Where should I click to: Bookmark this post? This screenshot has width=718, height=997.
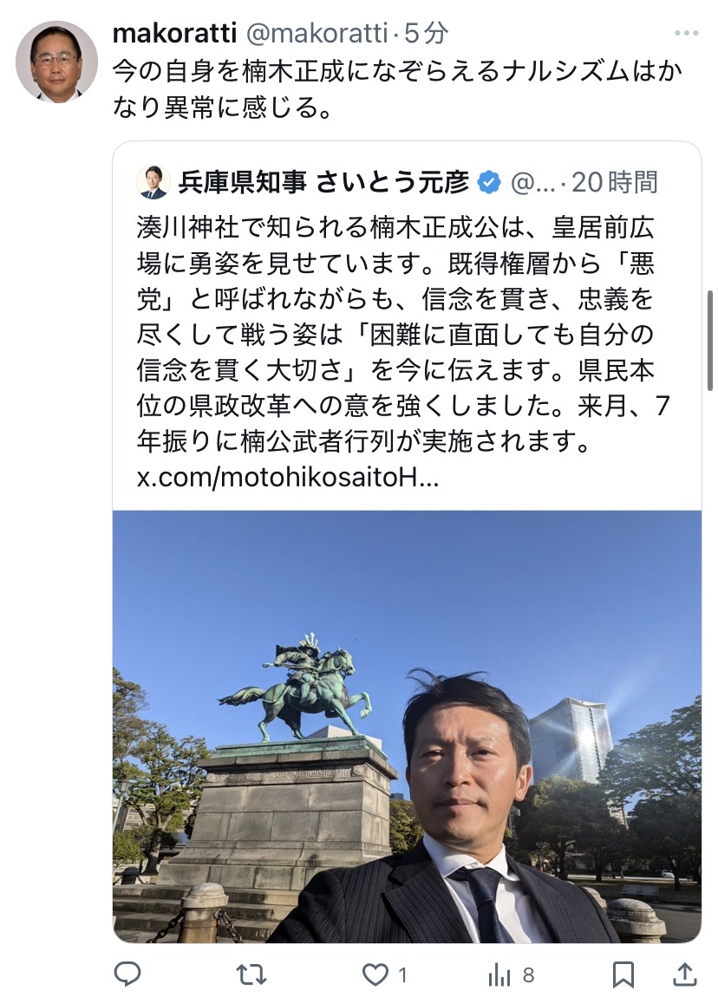[x=623, y=974]
